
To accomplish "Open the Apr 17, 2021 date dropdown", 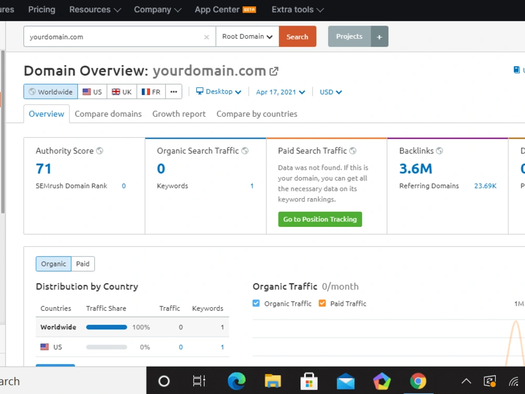I will (x=280, y=92).
